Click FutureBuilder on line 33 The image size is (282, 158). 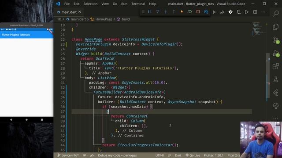click(108, 92)
